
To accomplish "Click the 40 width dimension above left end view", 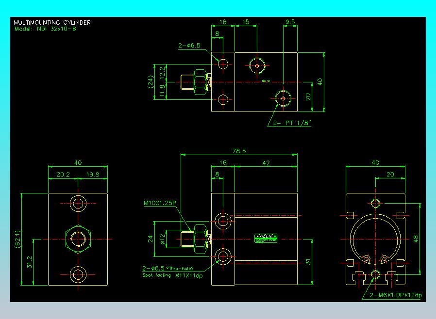I will point(78,163).
